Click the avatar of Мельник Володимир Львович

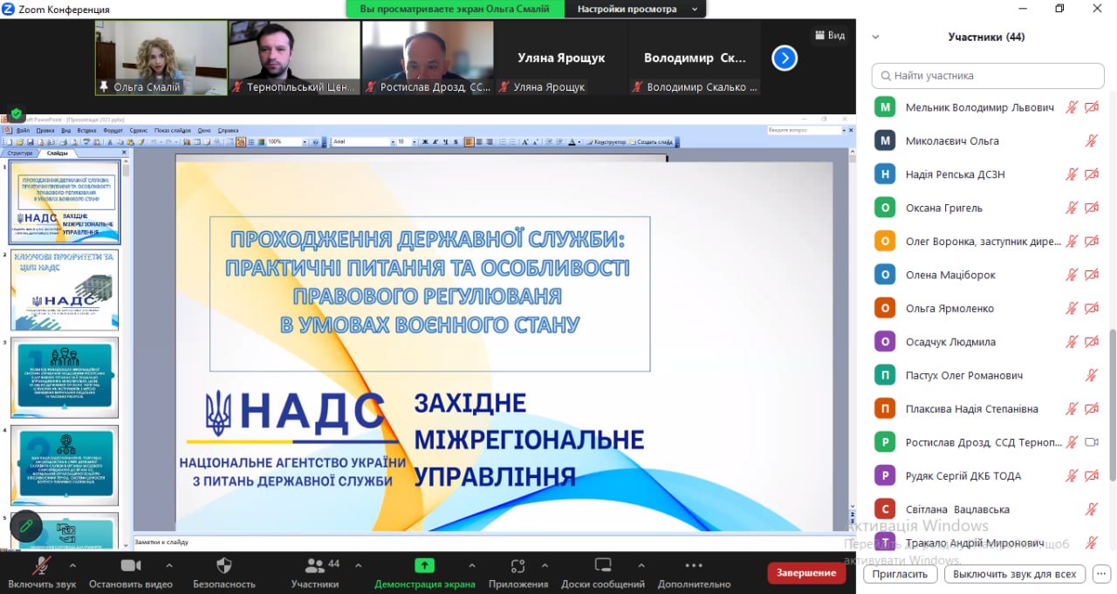click(x=886, y=107)
